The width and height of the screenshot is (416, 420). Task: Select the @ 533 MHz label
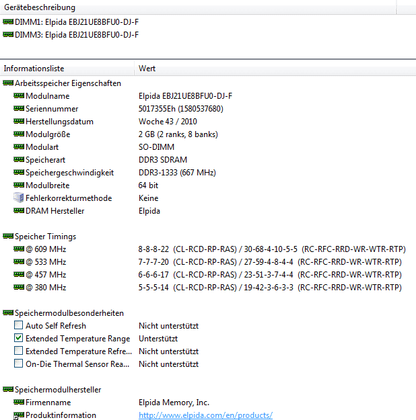click(46, 262)
